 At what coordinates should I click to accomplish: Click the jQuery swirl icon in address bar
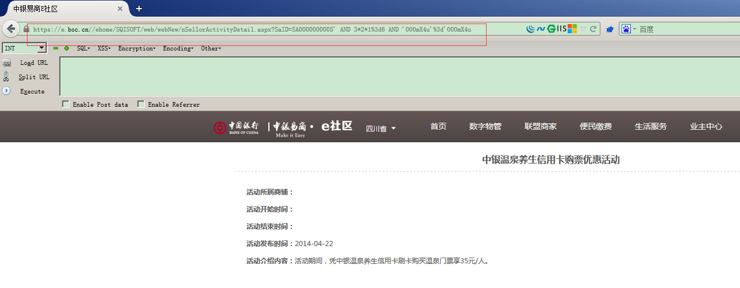(x=531, y=29)
